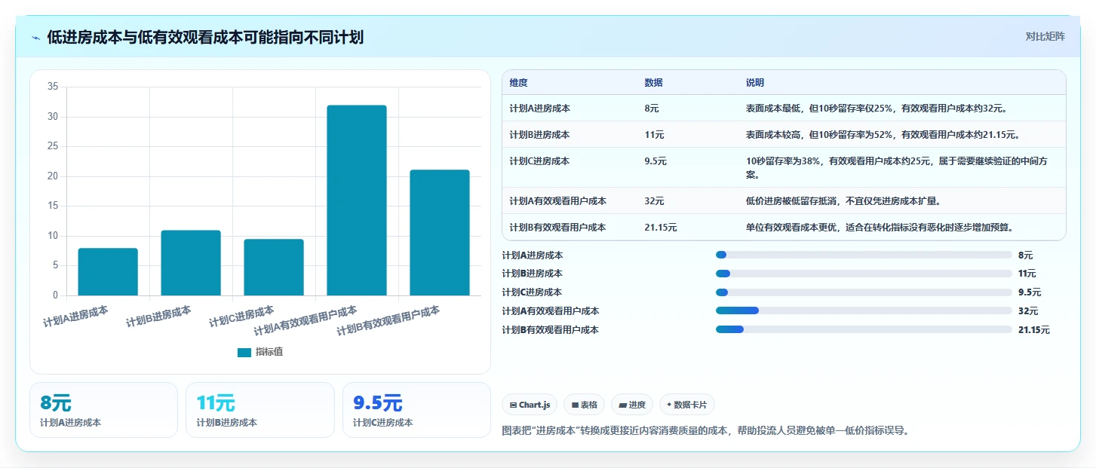This screenshot has width=1096, height=468.
Task: Click the 计划B有效观看用户成本 x-axis label
Action: [x=388, y=320]
